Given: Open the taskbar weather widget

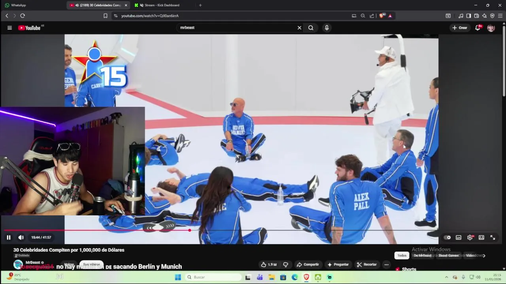Looking at the screenshot, I should [x=18, y=277].
